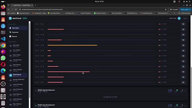The width and height of the screenshot is (192, 108).
Task: Click camera button on 00:28 row
Action: click(183, 35)
